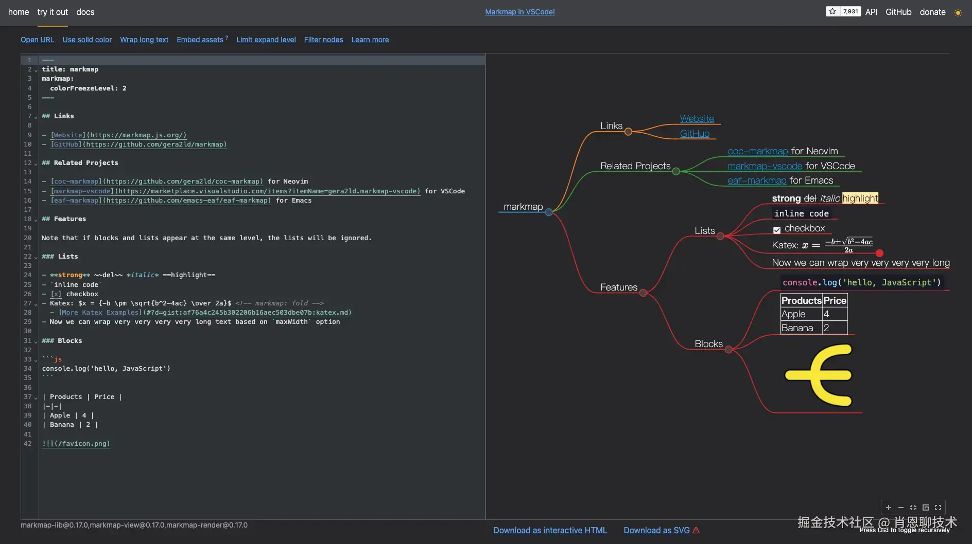Open the Filter nodes option
This screenshot has width=972, height=544.
[x=323, y=40]
